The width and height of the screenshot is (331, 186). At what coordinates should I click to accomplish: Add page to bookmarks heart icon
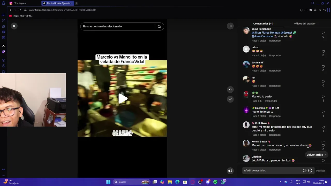325,10
